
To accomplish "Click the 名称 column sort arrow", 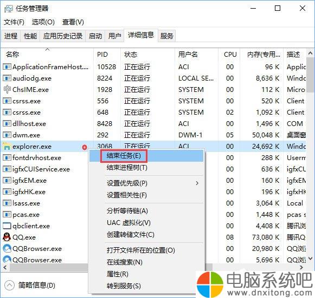I will (47, 49).
